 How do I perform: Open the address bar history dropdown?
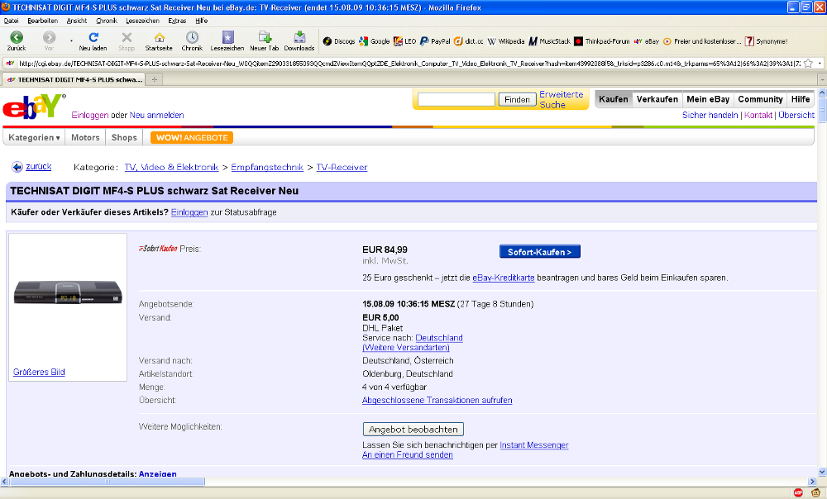820,64
